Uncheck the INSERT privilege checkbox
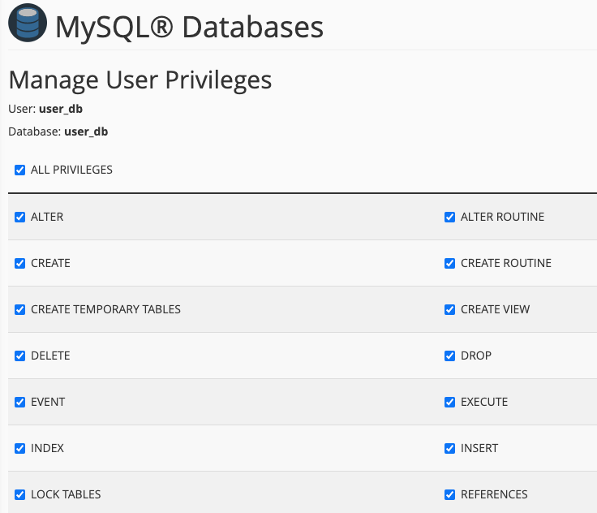The height and width of the screenshot is (513, 597). [449, 448]
